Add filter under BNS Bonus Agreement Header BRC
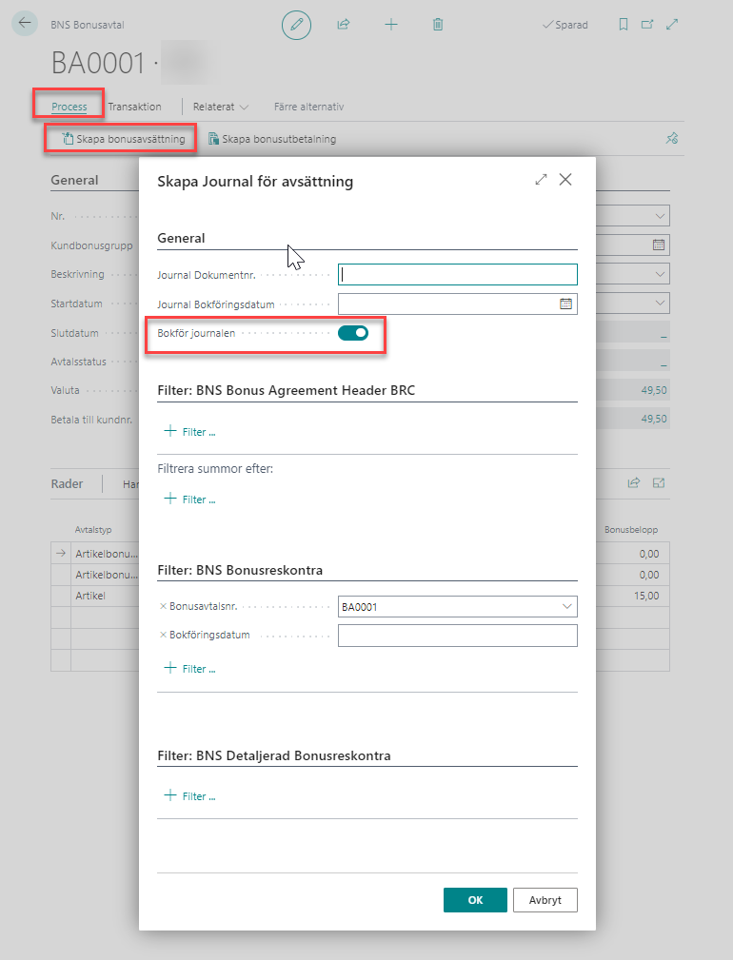The height and width of the screenshot is (960, 733). (190, 432)
